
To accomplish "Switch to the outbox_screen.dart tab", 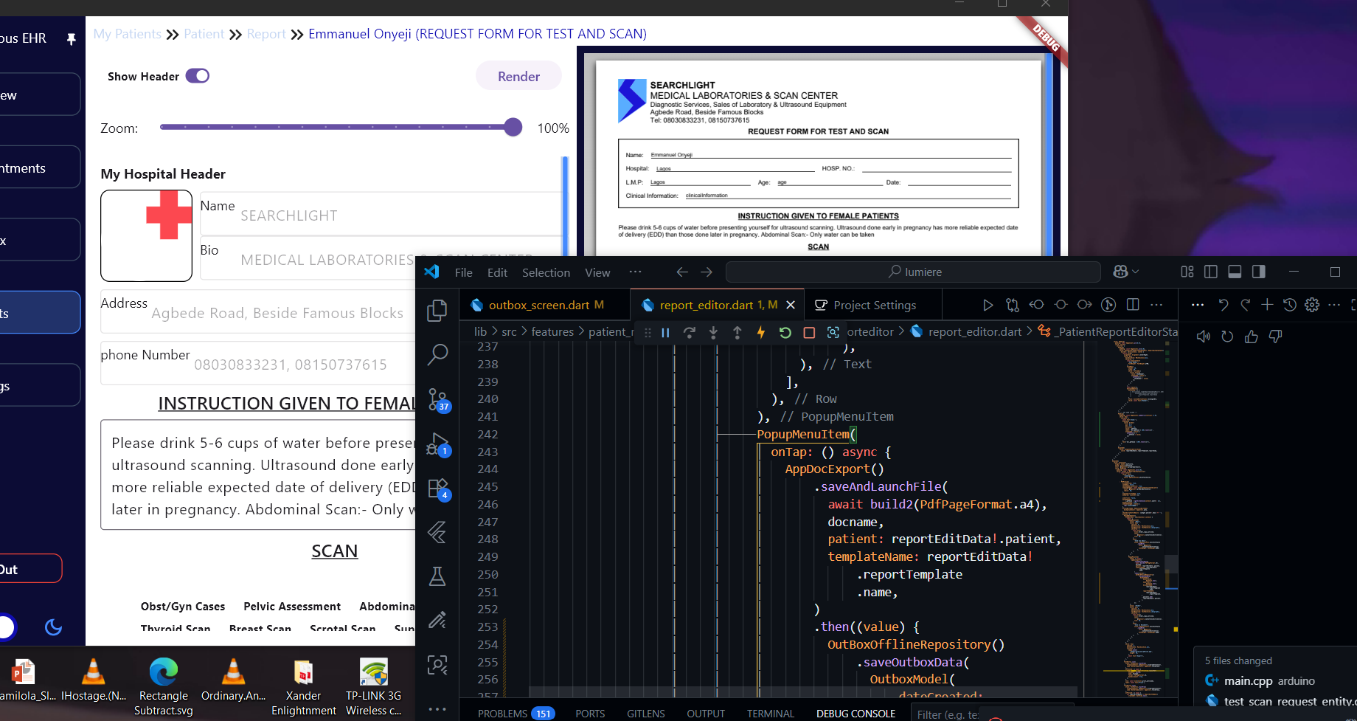I will point(538,306).
